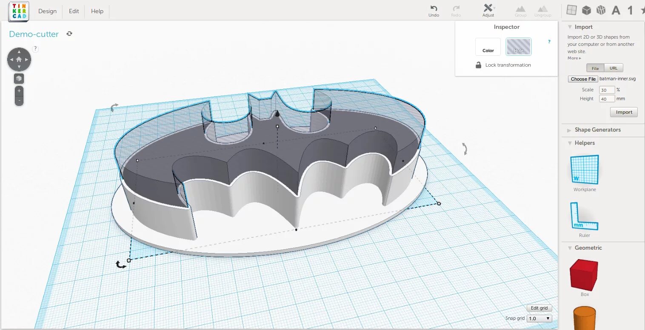Rotate view right using navigation pad arrow

(x=27, y=60)
